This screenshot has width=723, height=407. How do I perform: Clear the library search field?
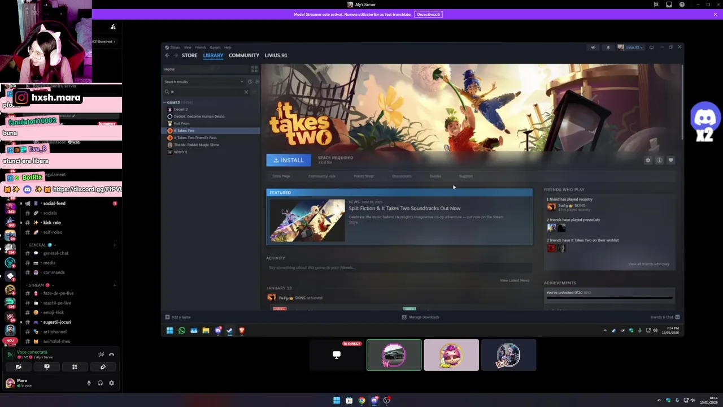tap(246, 92)
